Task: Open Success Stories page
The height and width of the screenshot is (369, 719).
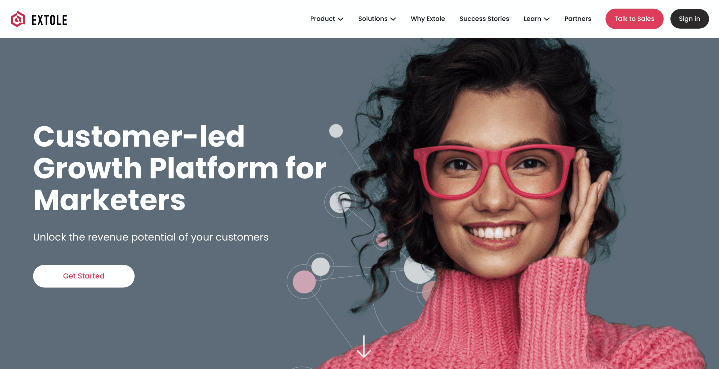Action: tap(484, 19)
